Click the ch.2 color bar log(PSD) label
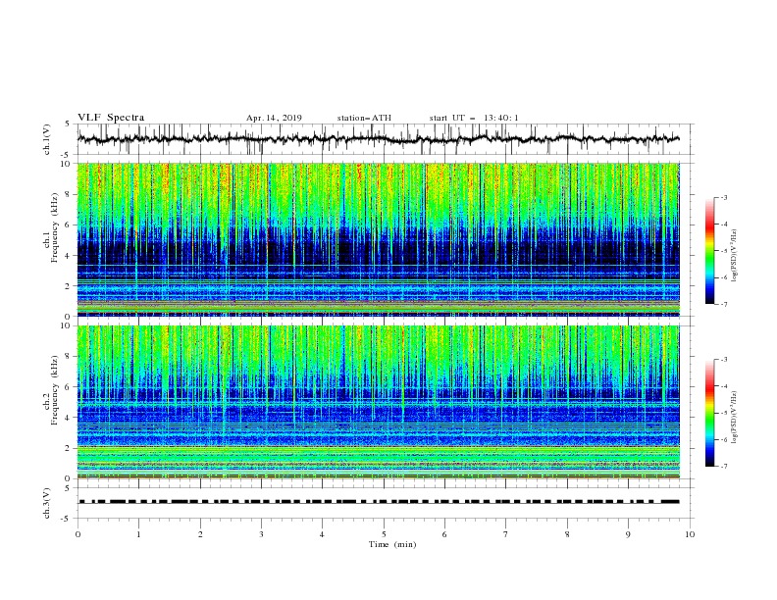Screen dimensions: 777x600 (735, 418)
